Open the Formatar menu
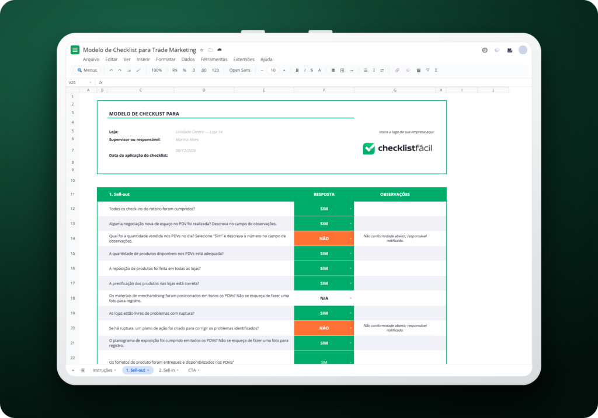 [165, 59]
